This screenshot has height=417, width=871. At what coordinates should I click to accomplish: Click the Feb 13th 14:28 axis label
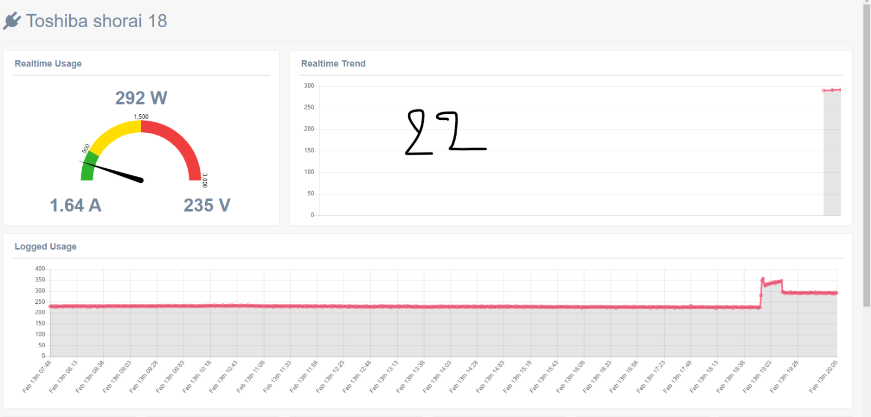(x=464, y=377)
